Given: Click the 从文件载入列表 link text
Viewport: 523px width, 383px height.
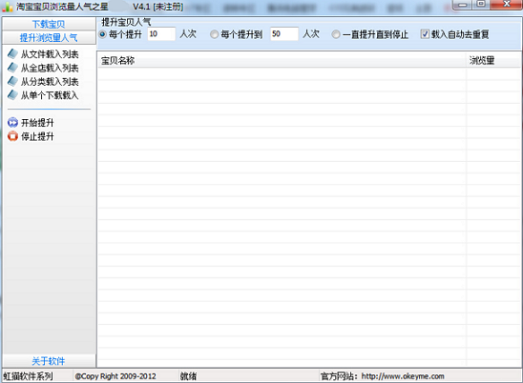Looking at the screenshot, I should (50, 54).
